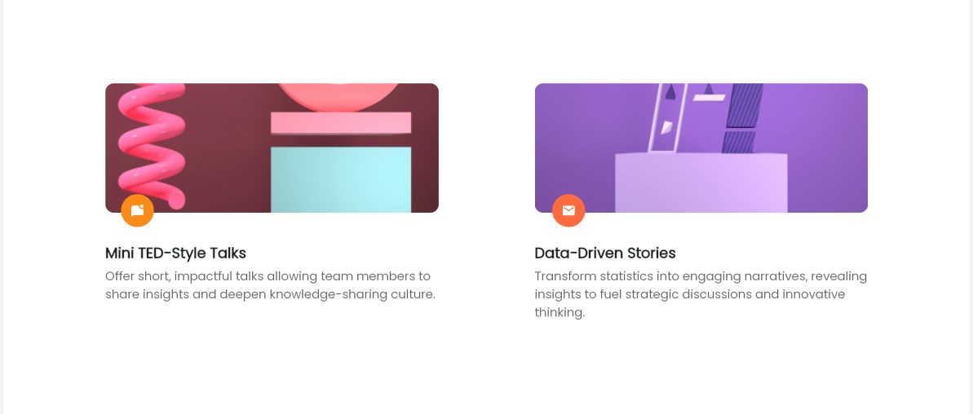Click the light lavender pedestal block

point(701,183)
